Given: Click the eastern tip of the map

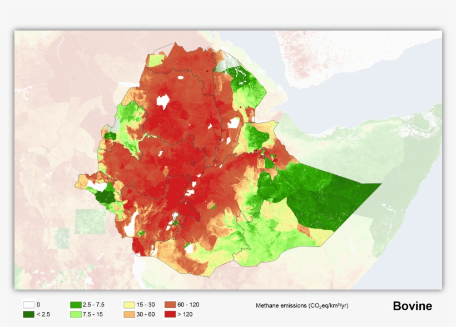Looking at the screenshot, I should (x=379, y=184).
